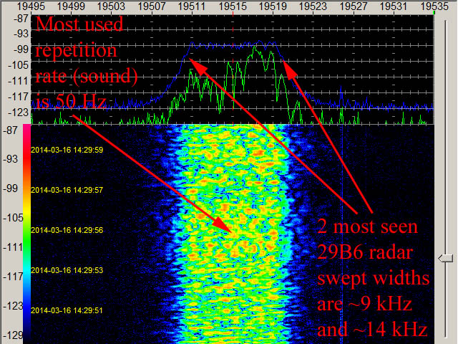Click the 19495 frequency label
This screenshot has height=344, width=458.
[x=31, y=6]
